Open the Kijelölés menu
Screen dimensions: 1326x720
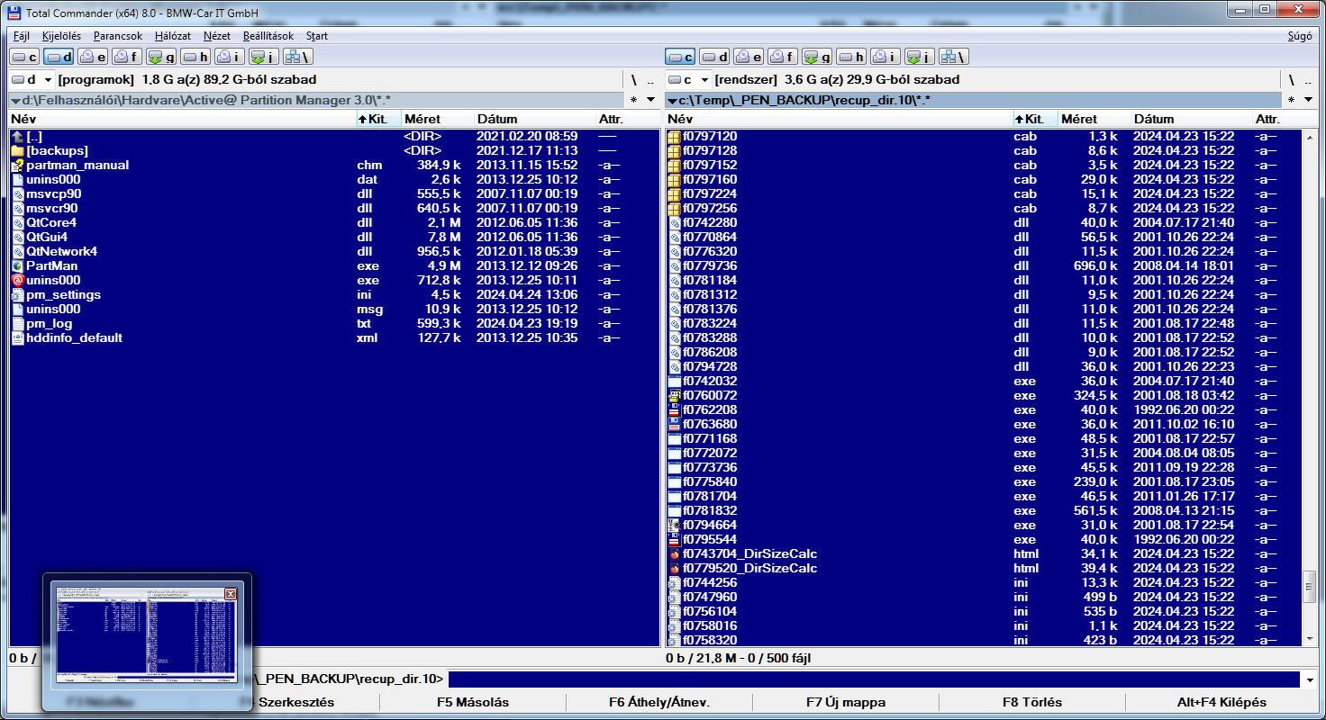click(61, 36)
